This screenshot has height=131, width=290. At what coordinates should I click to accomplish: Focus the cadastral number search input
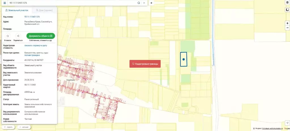[73, 3]
